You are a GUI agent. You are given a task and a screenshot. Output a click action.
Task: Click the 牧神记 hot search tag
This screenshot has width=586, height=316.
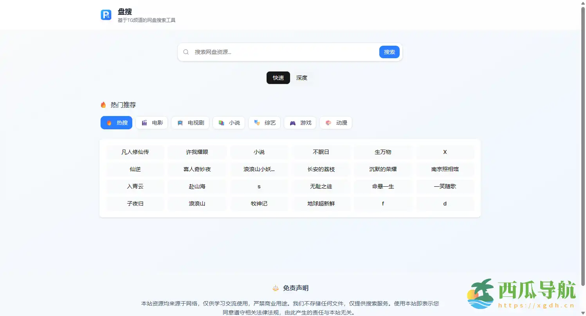pos(259,204)
